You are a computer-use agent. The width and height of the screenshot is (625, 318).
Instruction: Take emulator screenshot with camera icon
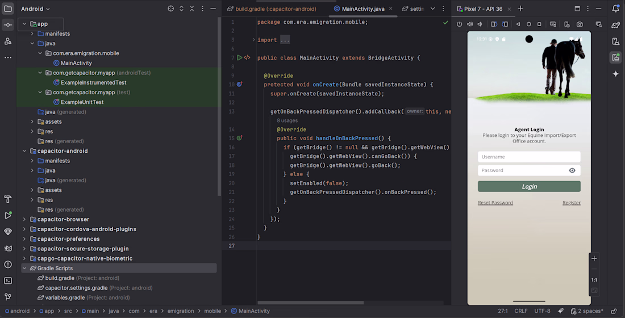pos(580,24)
